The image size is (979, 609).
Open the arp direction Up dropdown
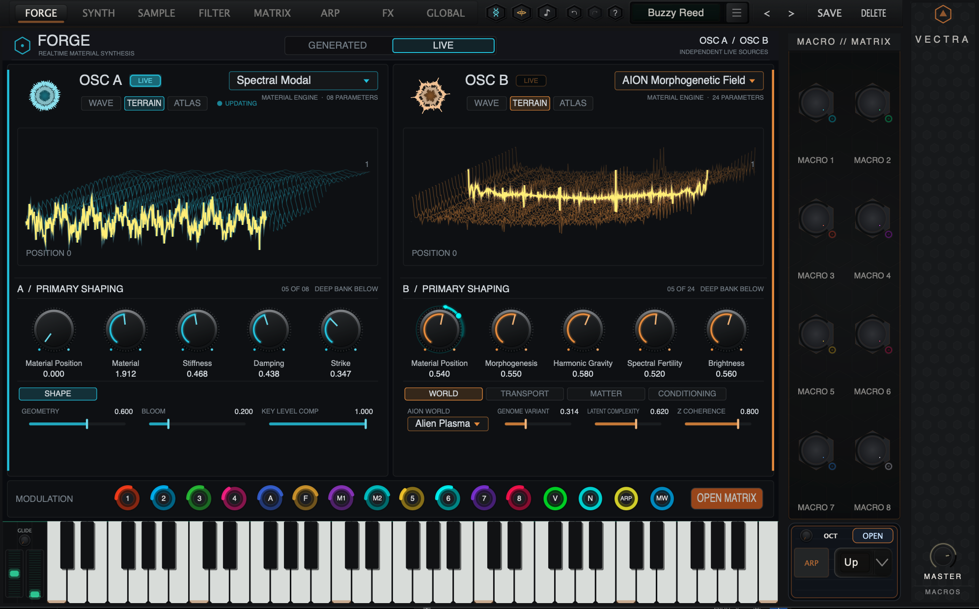tap(863, 563)
